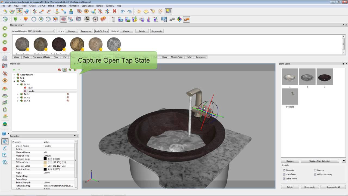
Task: Toggle the hidden icon next to TAP-1
Action: [68, 94]
